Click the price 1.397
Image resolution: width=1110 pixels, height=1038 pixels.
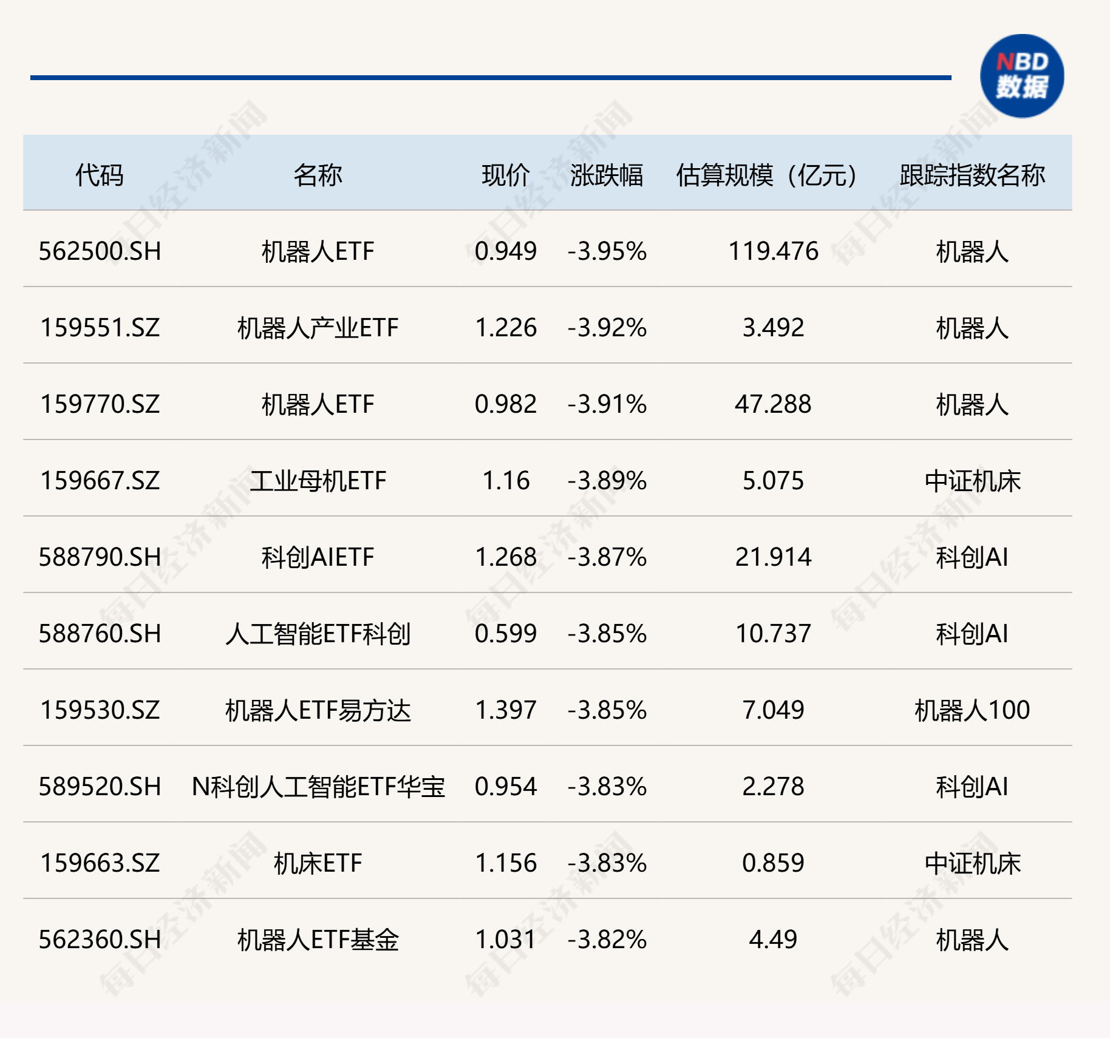506,710
